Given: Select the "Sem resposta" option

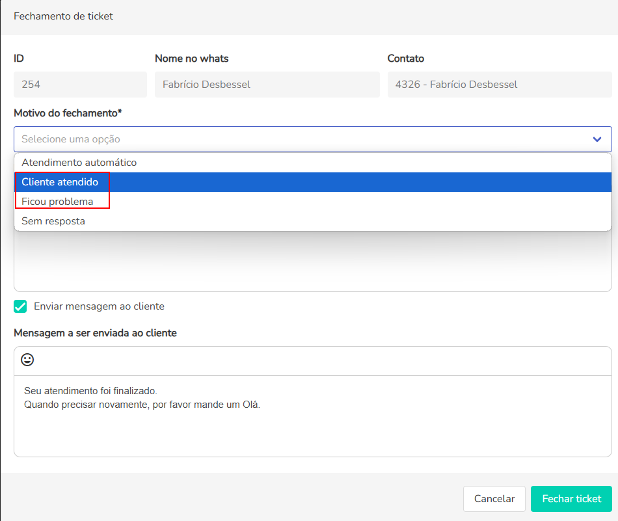Looking at the screenshot, I should pyautogui.click(x=53, y=221).
